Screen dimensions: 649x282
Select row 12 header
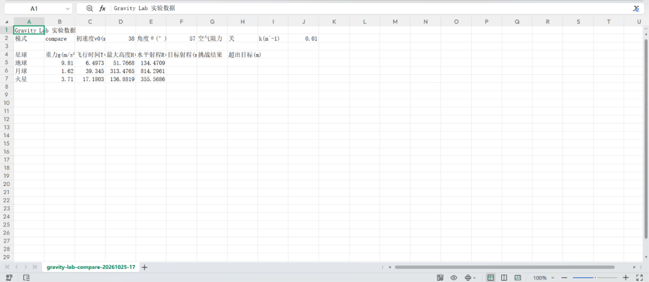point(7,119)
